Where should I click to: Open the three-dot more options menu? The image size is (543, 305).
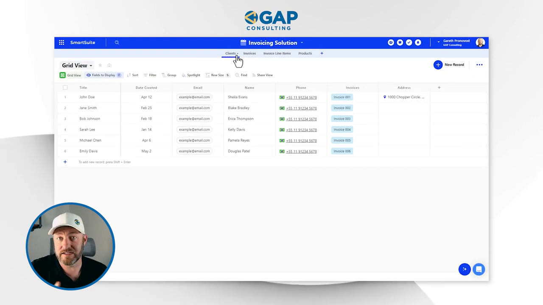tap(479, 65)
